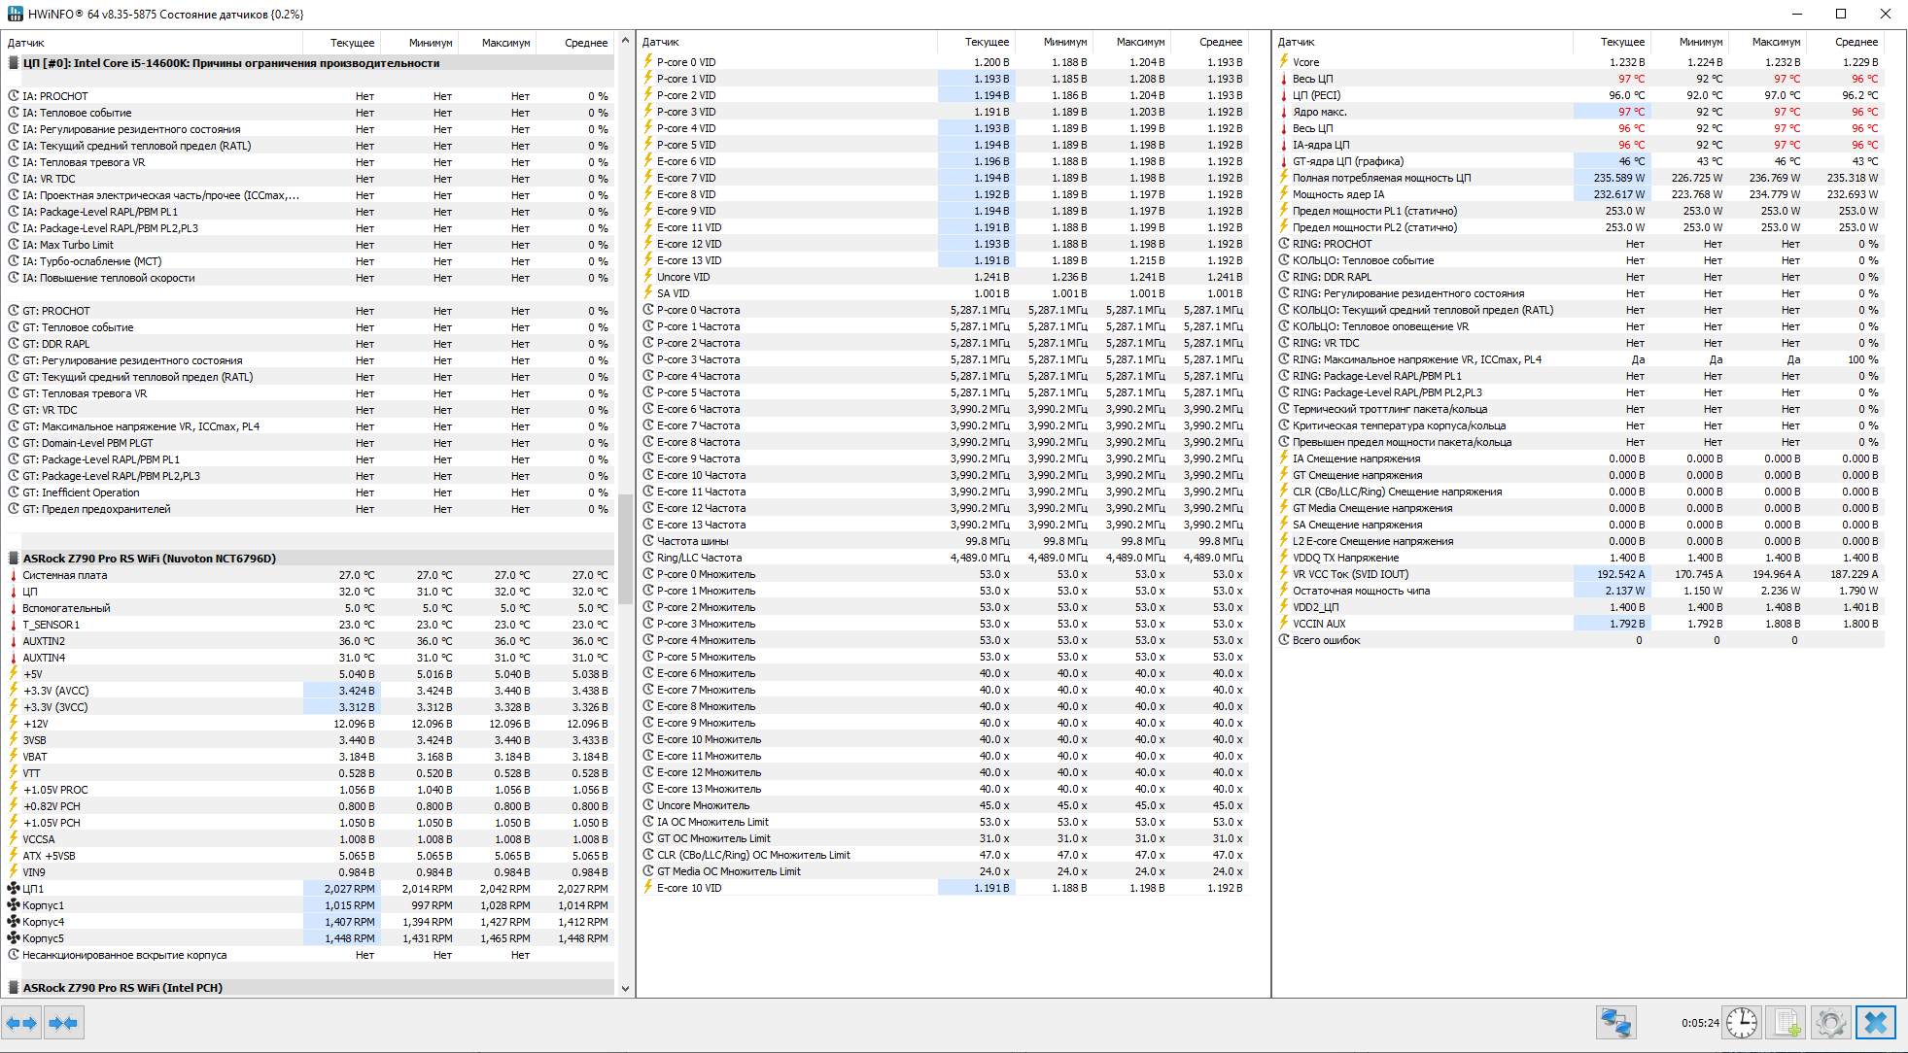
Task: Click the left panel scrollbar up arrow
Action: 625,41
